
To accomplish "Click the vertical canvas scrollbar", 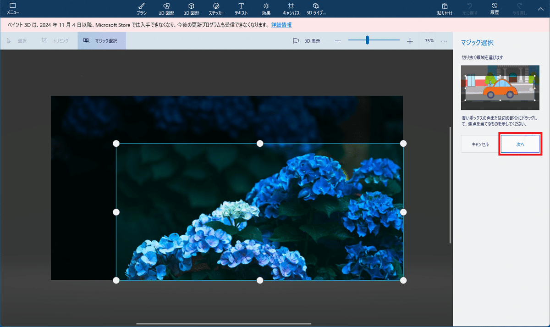I will point(451,184).
